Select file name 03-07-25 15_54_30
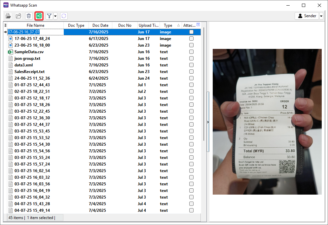 point(32,144)
